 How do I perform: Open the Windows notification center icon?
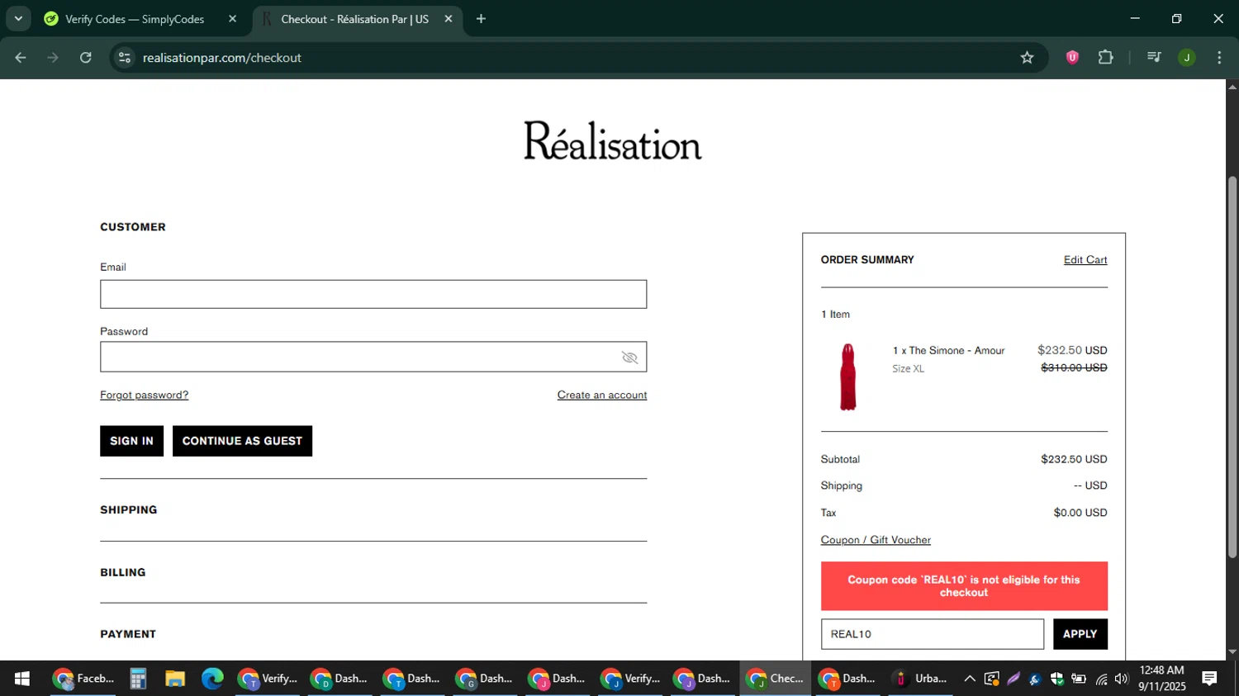[x=1209, y=679]
